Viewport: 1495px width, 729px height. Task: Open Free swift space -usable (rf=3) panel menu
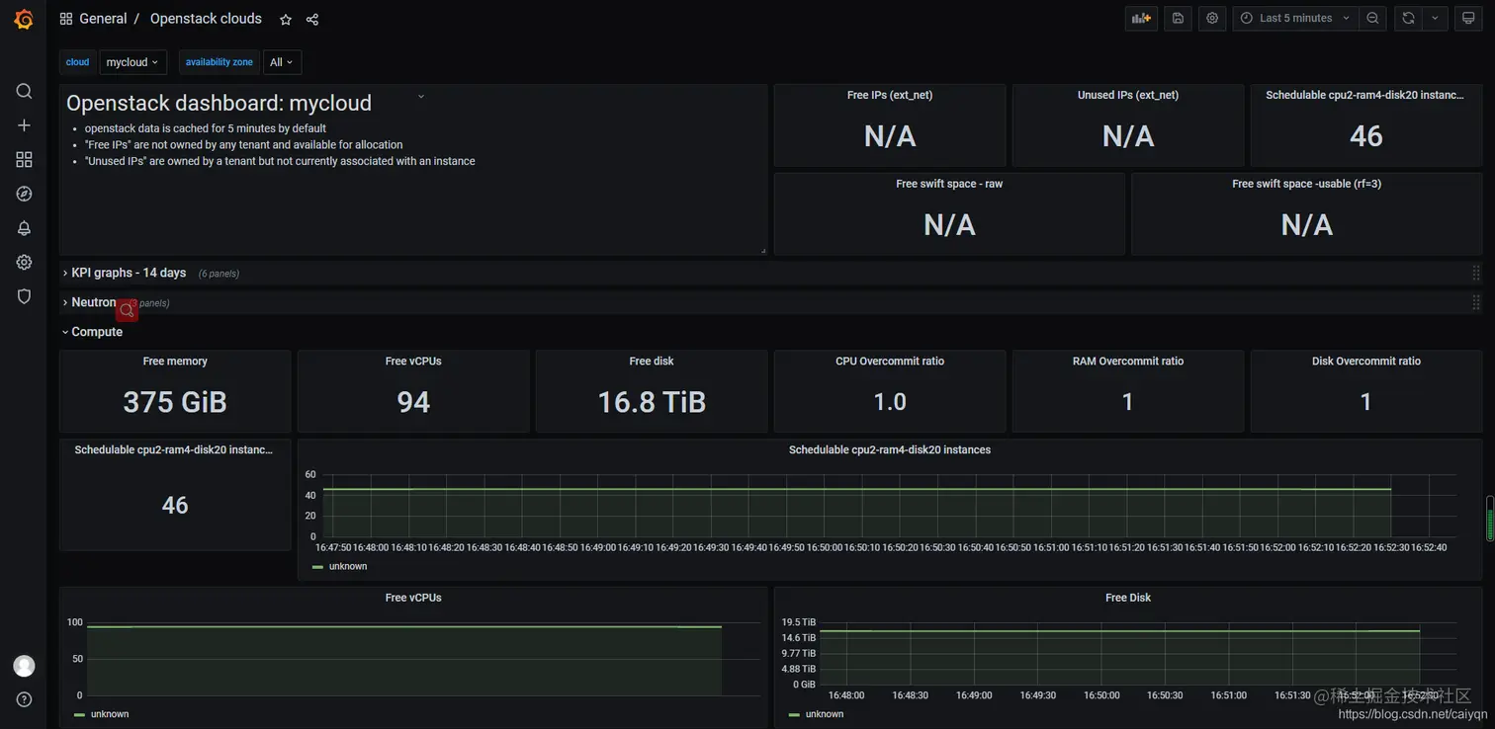1306,184
